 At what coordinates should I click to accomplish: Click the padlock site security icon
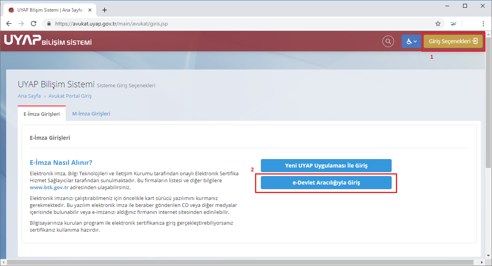[x=49, y=24]
